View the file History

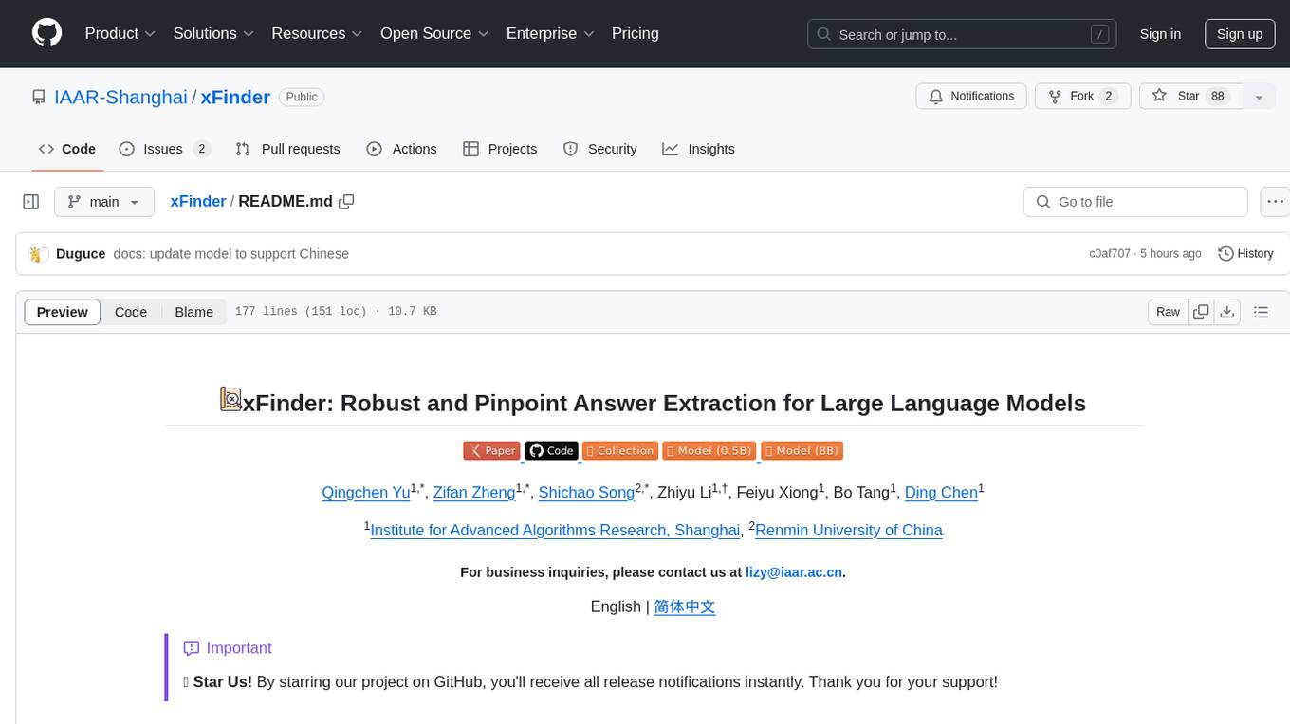(1245, 253)
